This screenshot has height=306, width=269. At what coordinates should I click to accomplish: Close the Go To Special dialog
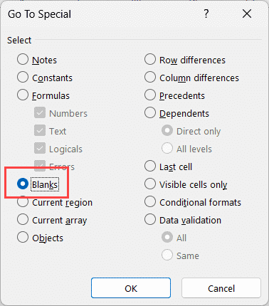pyautogui.click(x=247, y=14)
